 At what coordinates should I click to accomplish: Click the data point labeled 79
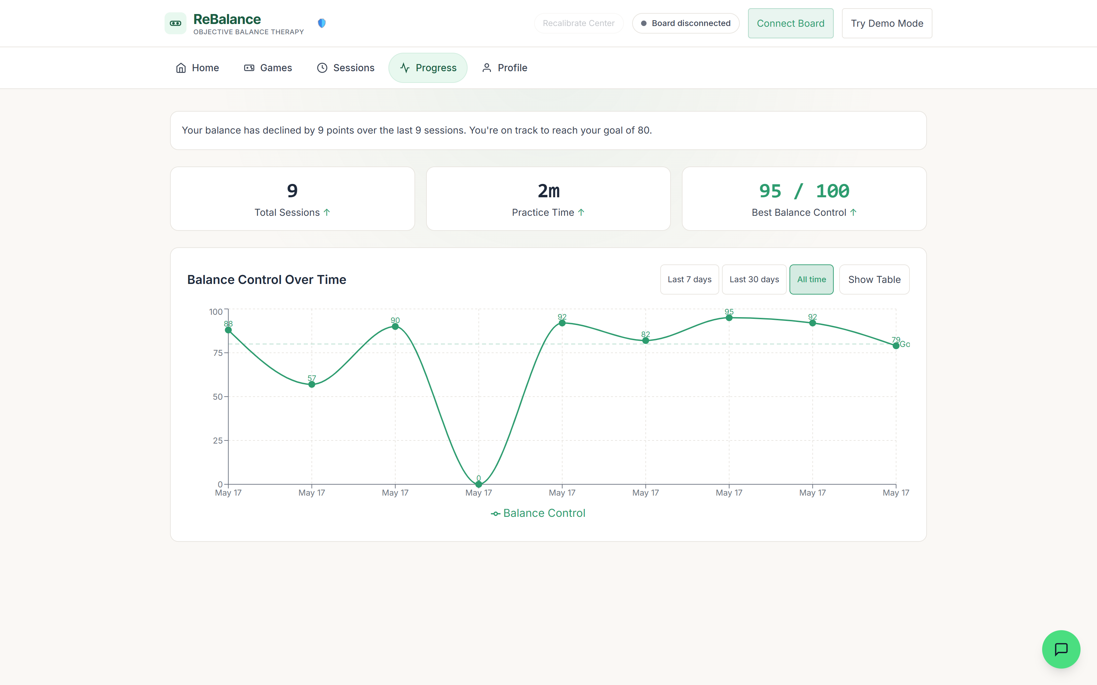coord(896,346)
